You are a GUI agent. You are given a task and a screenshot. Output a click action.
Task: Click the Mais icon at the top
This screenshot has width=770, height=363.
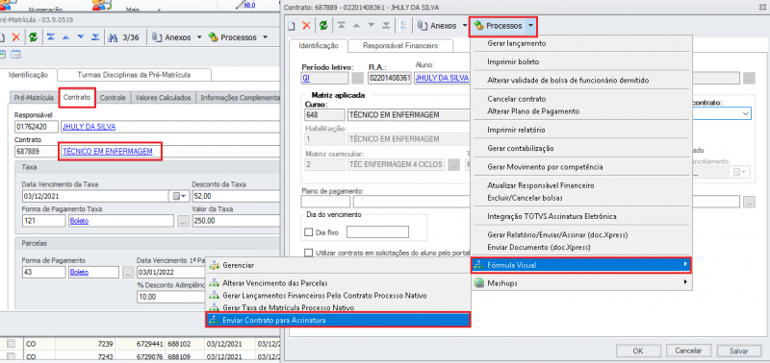click(102, 4)
